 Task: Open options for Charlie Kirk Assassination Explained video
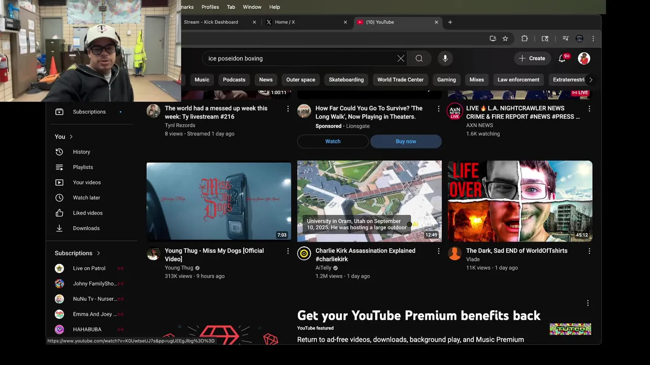[439, 251]
